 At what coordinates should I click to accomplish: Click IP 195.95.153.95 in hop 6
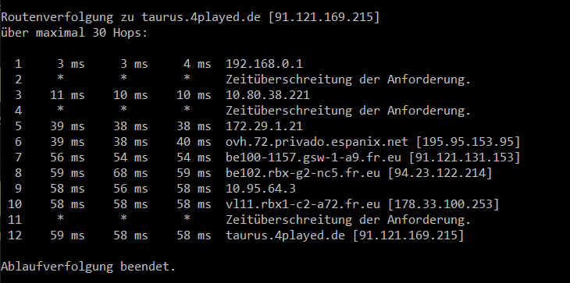coord(468,142)
